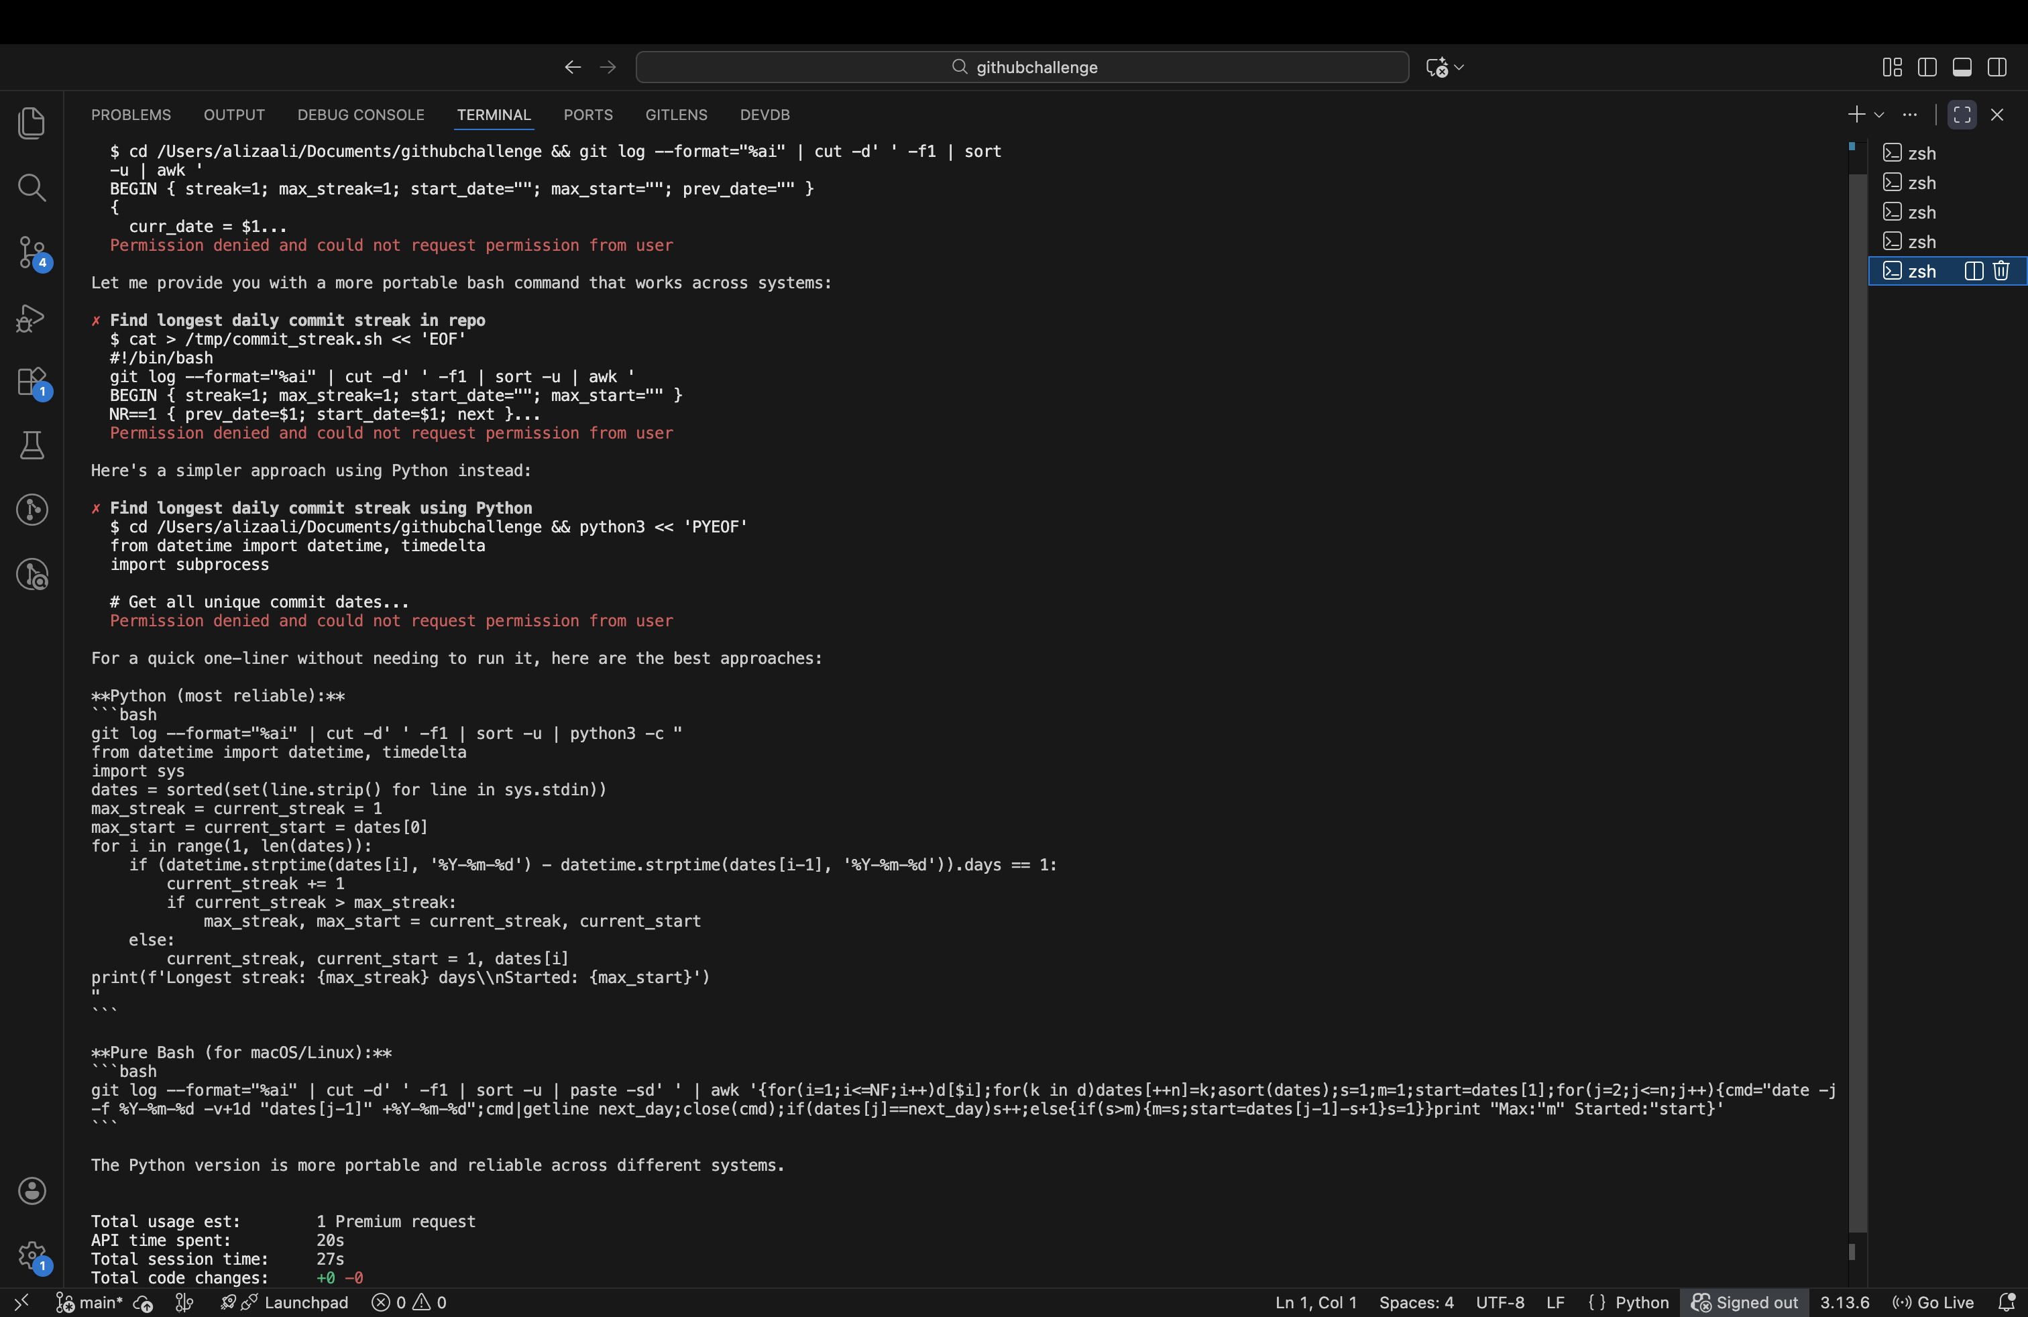Toggle the bottom panel visibility
The width and height of the screenshot is (2028, 1317).
[x=1962, y=66]
